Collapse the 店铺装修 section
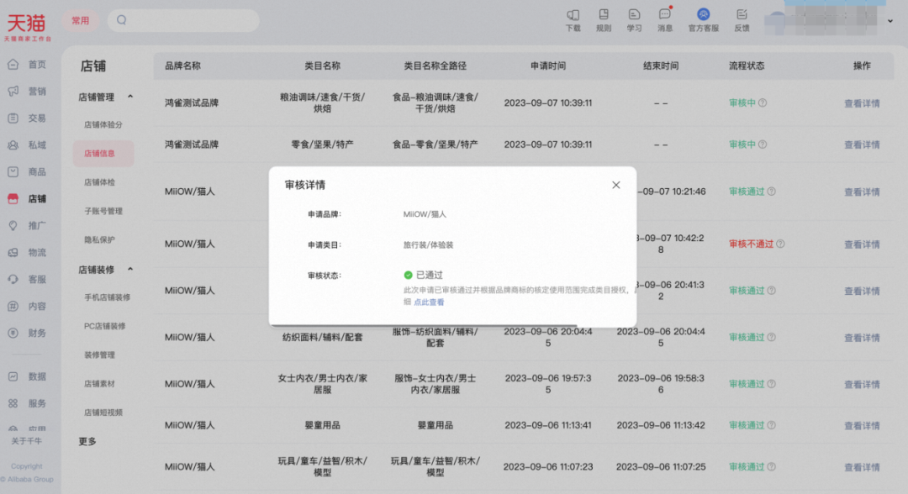This screenshot has height=494, width=908. 130,270
